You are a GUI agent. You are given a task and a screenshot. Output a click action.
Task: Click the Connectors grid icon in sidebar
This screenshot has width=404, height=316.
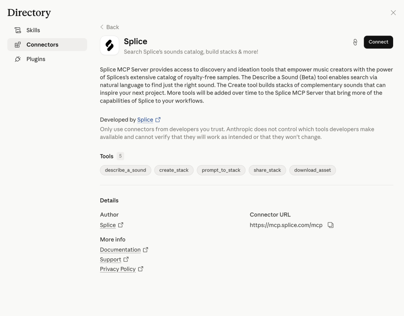pos(18,45)
